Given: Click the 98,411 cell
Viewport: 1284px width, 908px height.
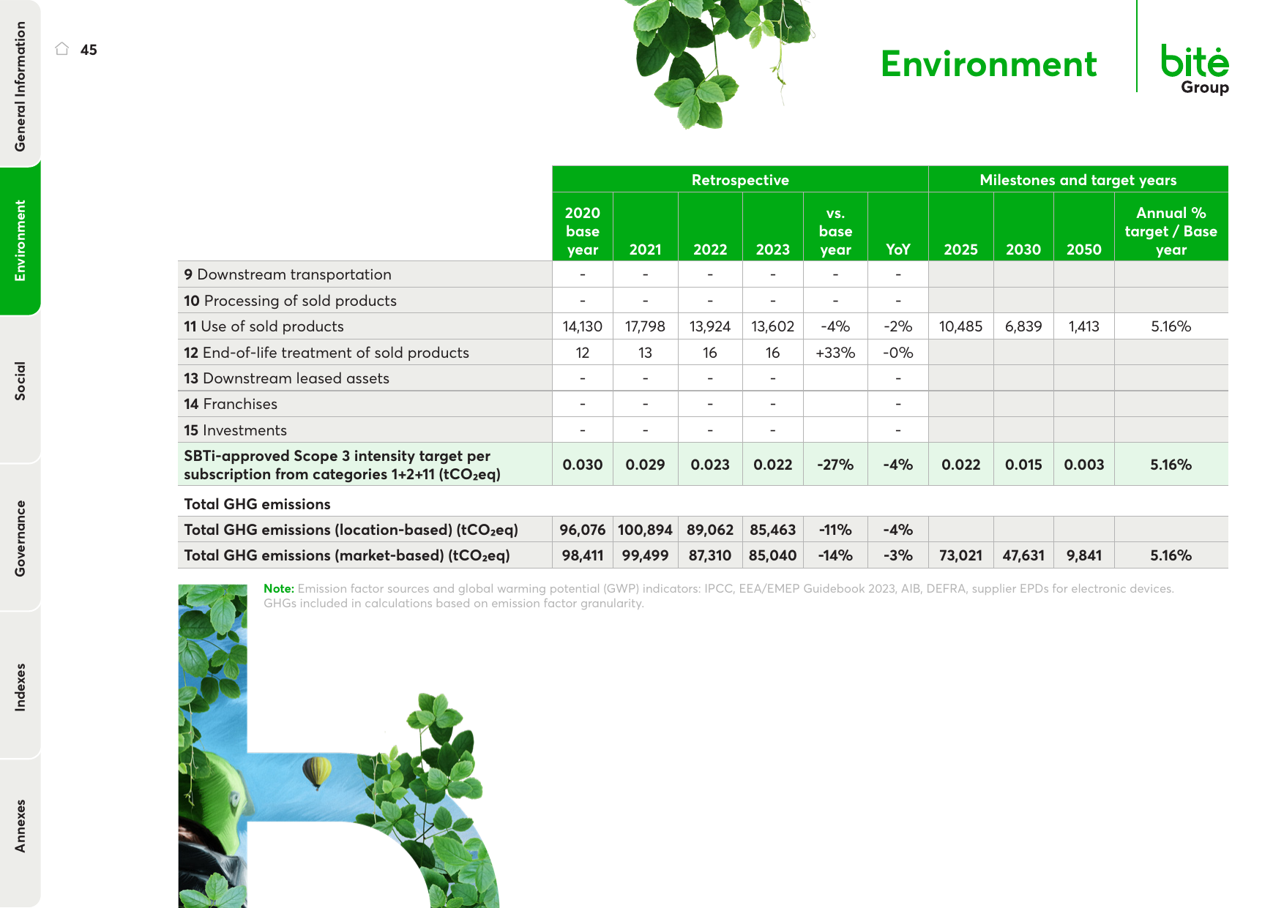Looking at the screenshot, I should (x=583, y=555).
